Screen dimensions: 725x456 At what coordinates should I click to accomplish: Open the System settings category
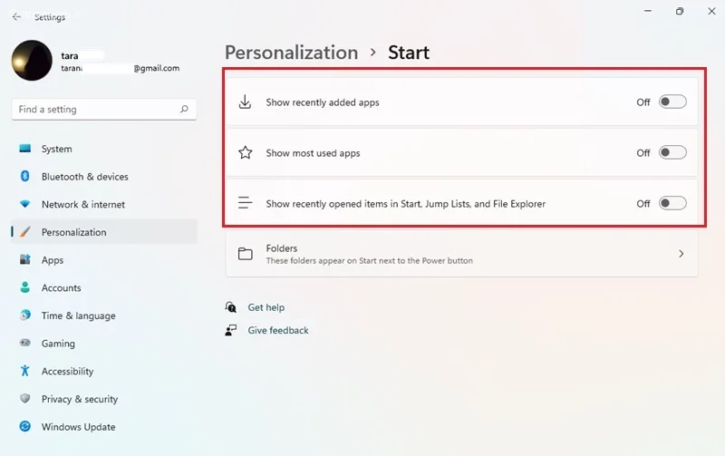click(x=56, y=149)
